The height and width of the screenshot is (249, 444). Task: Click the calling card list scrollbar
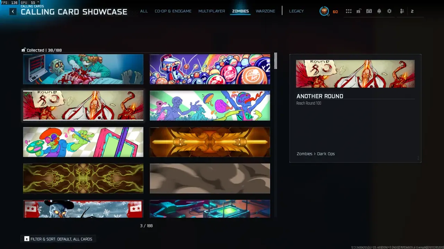[x=276, y=135]
